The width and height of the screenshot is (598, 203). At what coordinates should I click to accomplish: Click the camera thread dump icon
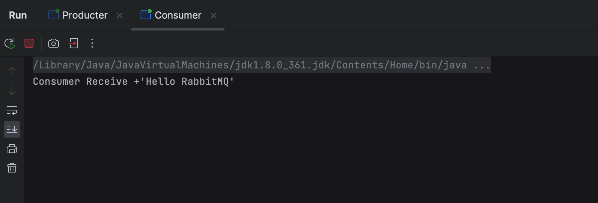(x=54, y=43)
